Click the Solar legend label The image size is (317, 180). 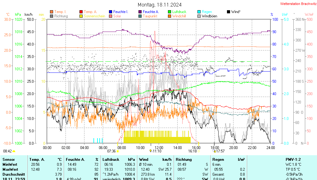(117, 16)
